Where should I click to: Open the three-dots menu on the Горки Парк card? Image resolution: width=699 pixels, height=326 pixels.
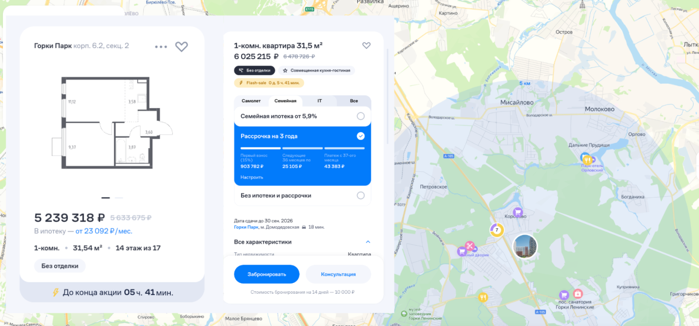161,47
